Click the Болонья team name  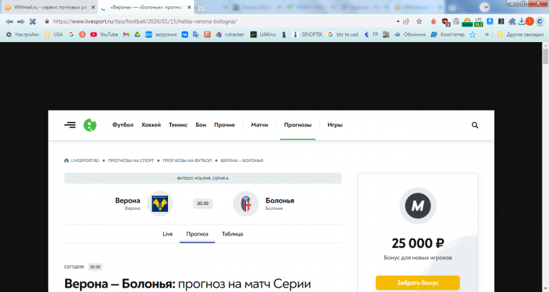point(280,201)
